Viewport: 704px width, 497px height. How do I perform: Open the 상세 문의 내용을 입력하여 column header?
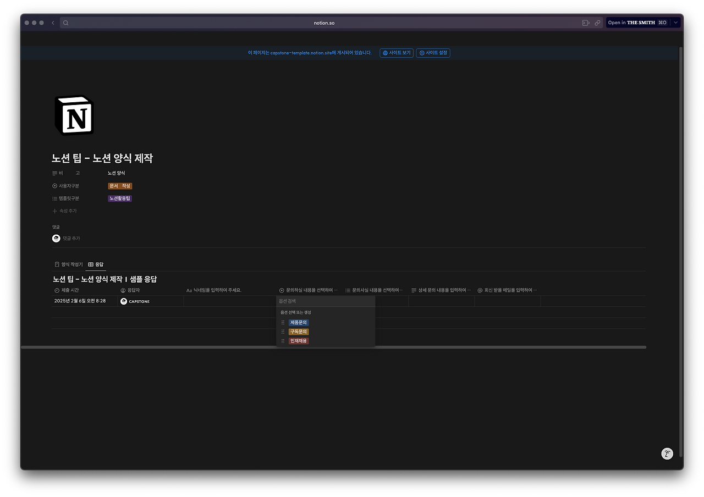click(441, 290)
